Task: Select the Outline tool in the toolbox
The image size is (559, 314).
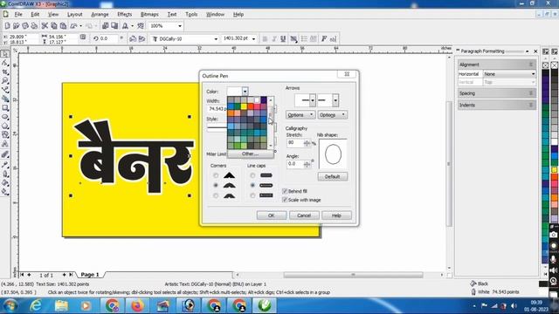Action: 5,174
